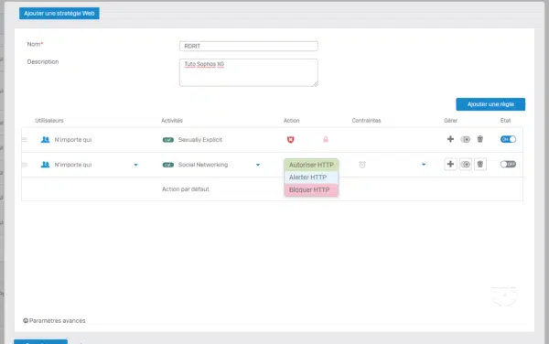Click the Contraintes column header
549x344 pixels.
[366, 121]
